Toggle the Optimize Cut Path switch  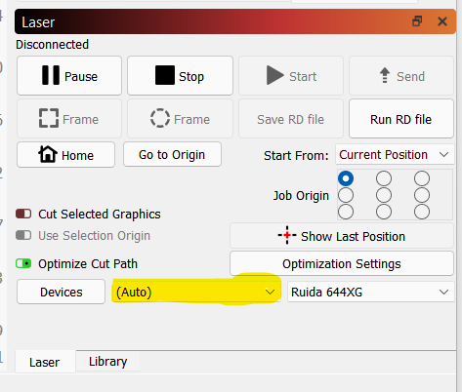(x=23, y=263)
